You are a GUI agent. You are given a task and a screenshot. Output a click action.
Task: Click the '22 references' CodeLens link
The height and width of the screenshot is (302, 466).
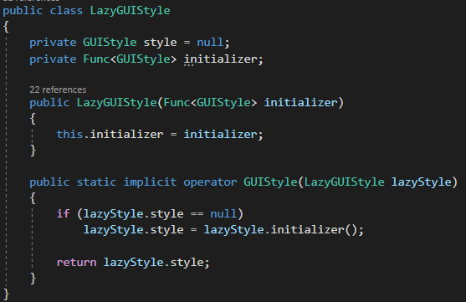[58, 90]
